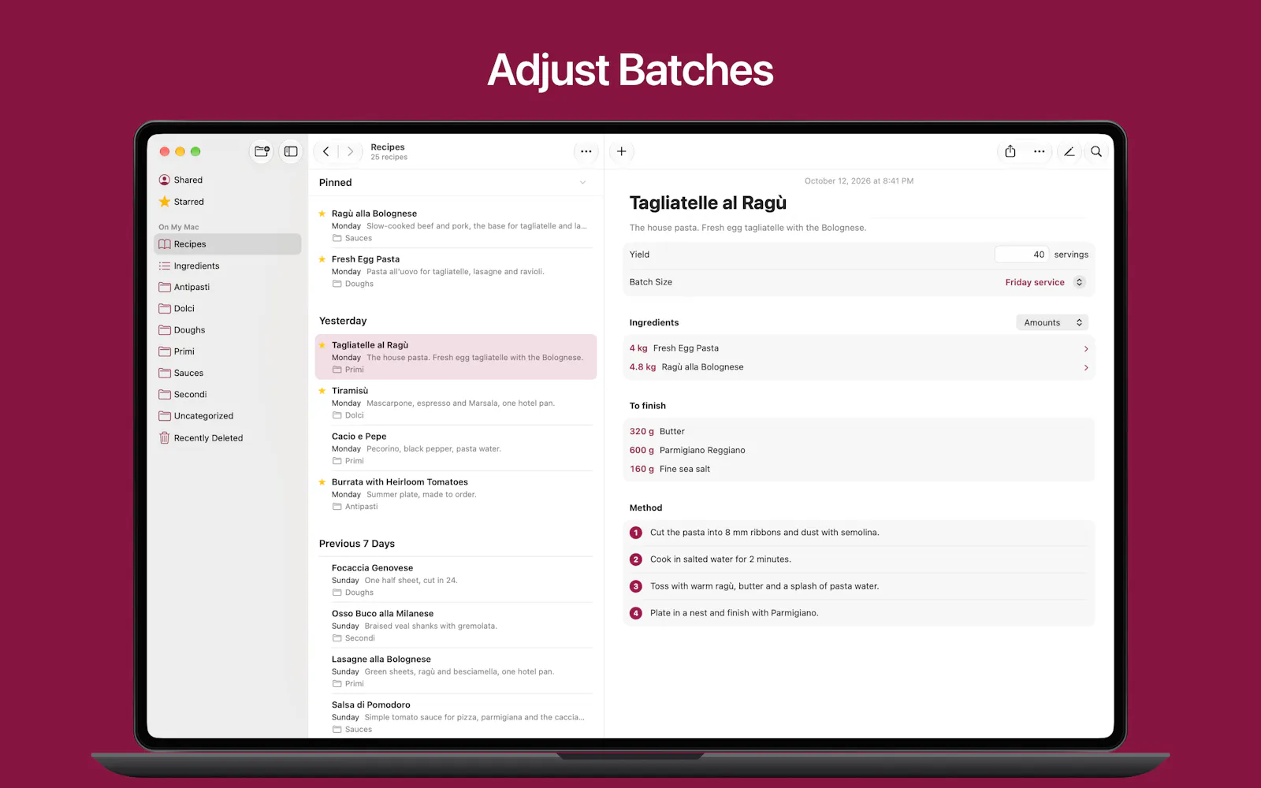The height and width of the screenshot is (788, 1261).
Task: Open recipe list more options ellipsis
Action: [586, 151]
